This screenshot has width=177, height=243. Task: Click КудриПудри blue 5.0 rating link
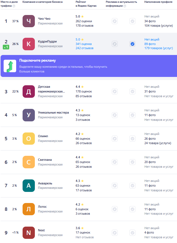tap(80, 39)
